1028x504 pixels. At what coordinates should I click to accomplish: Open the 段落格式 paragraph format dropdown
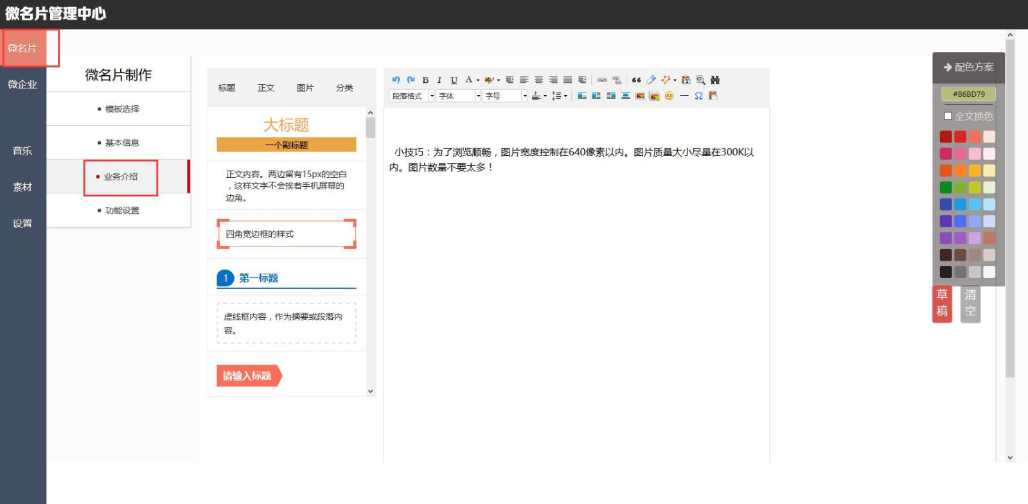coord(412,96)
